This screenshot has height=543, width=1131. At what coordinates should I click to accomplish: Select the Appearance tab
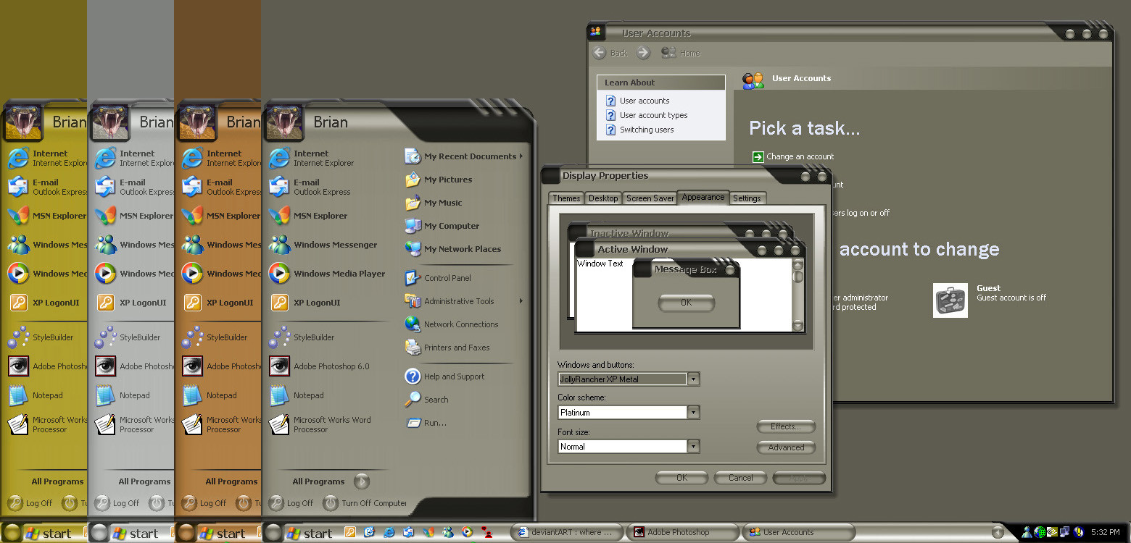click(x=703, y=198)
